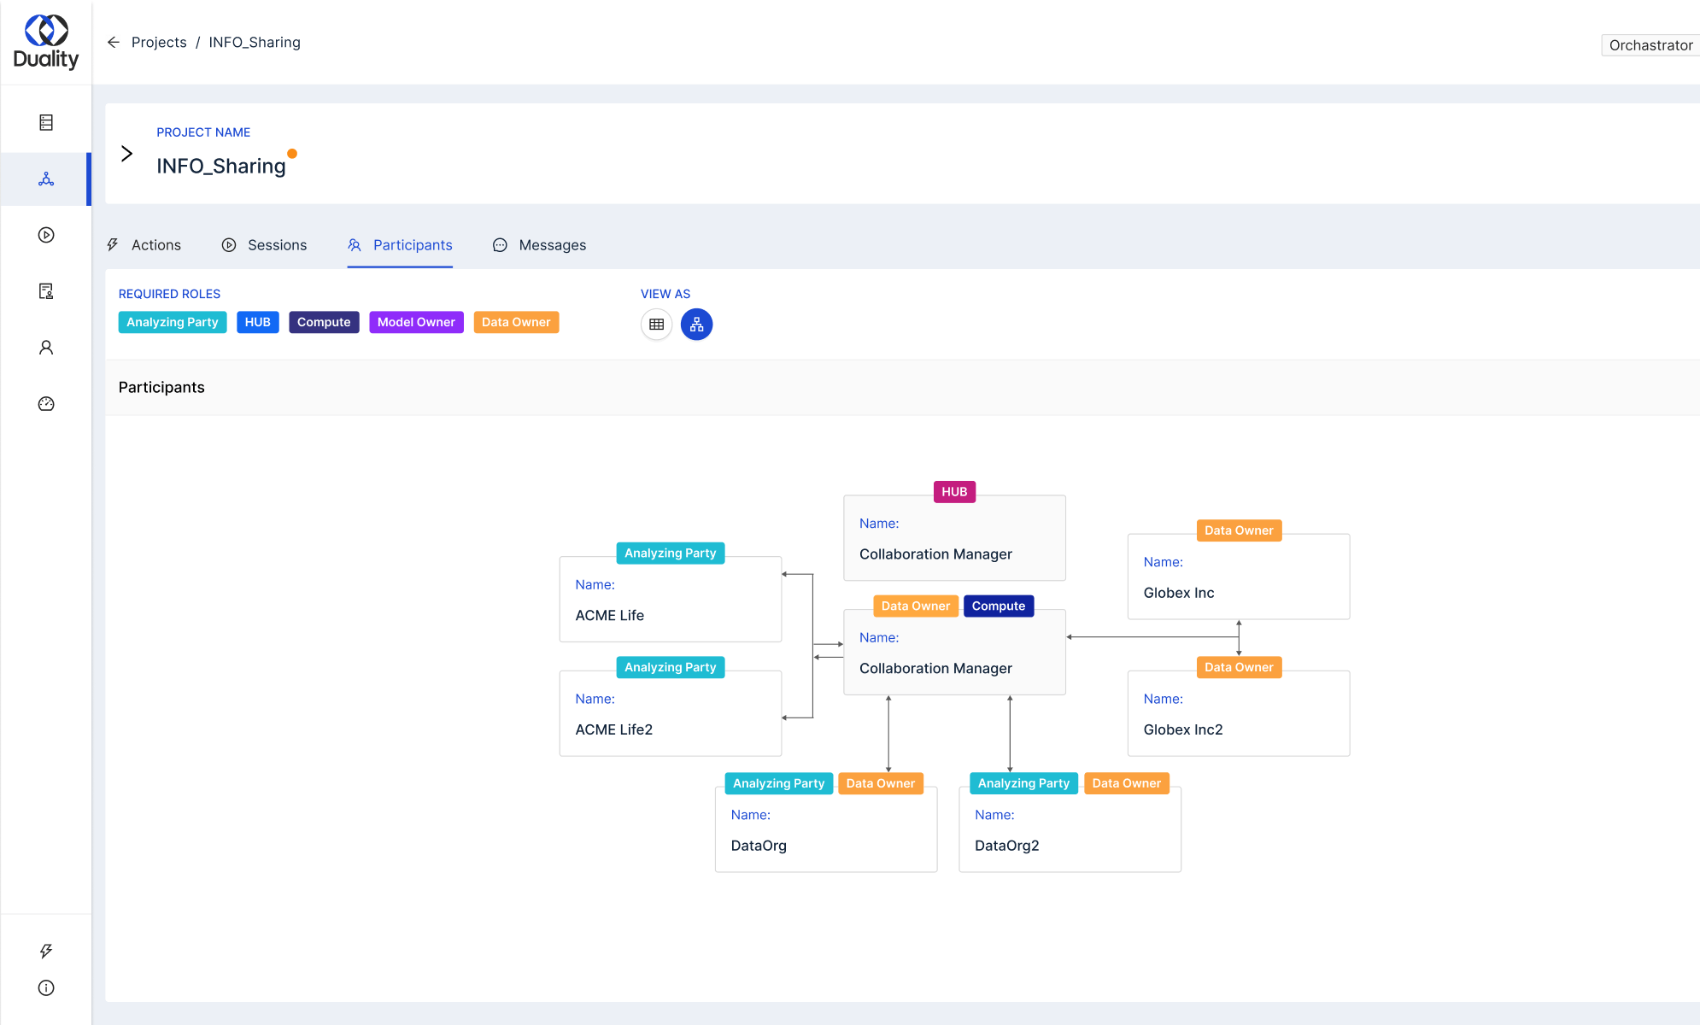Open the Messages tab
The width and height of the screenshot is (1700, 1025).
pos(539,245)
